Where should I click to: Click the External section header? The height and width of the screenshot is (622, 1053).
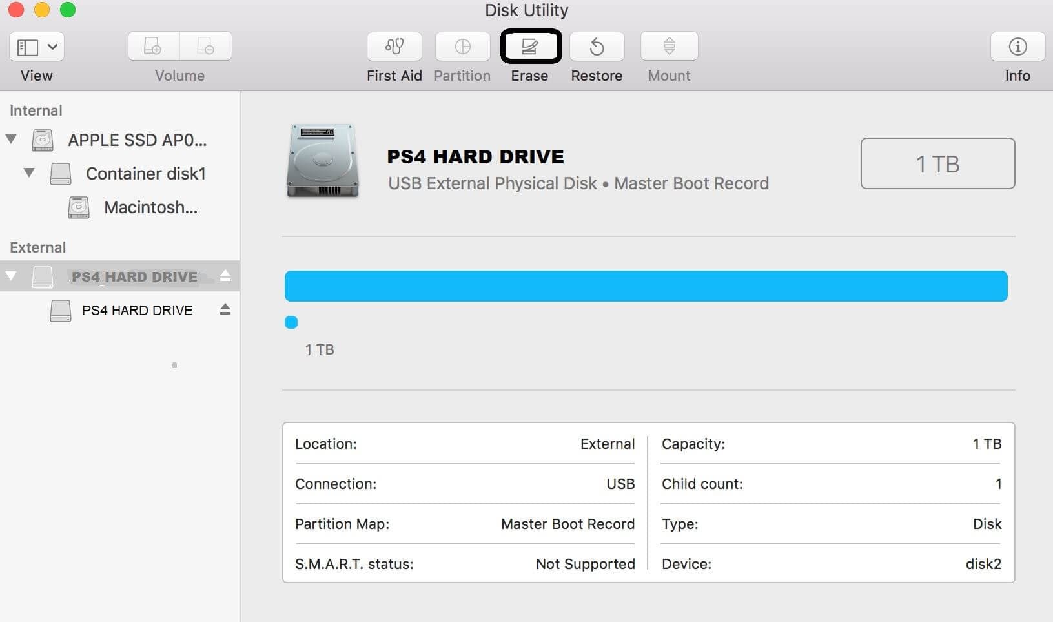(37, 247)
